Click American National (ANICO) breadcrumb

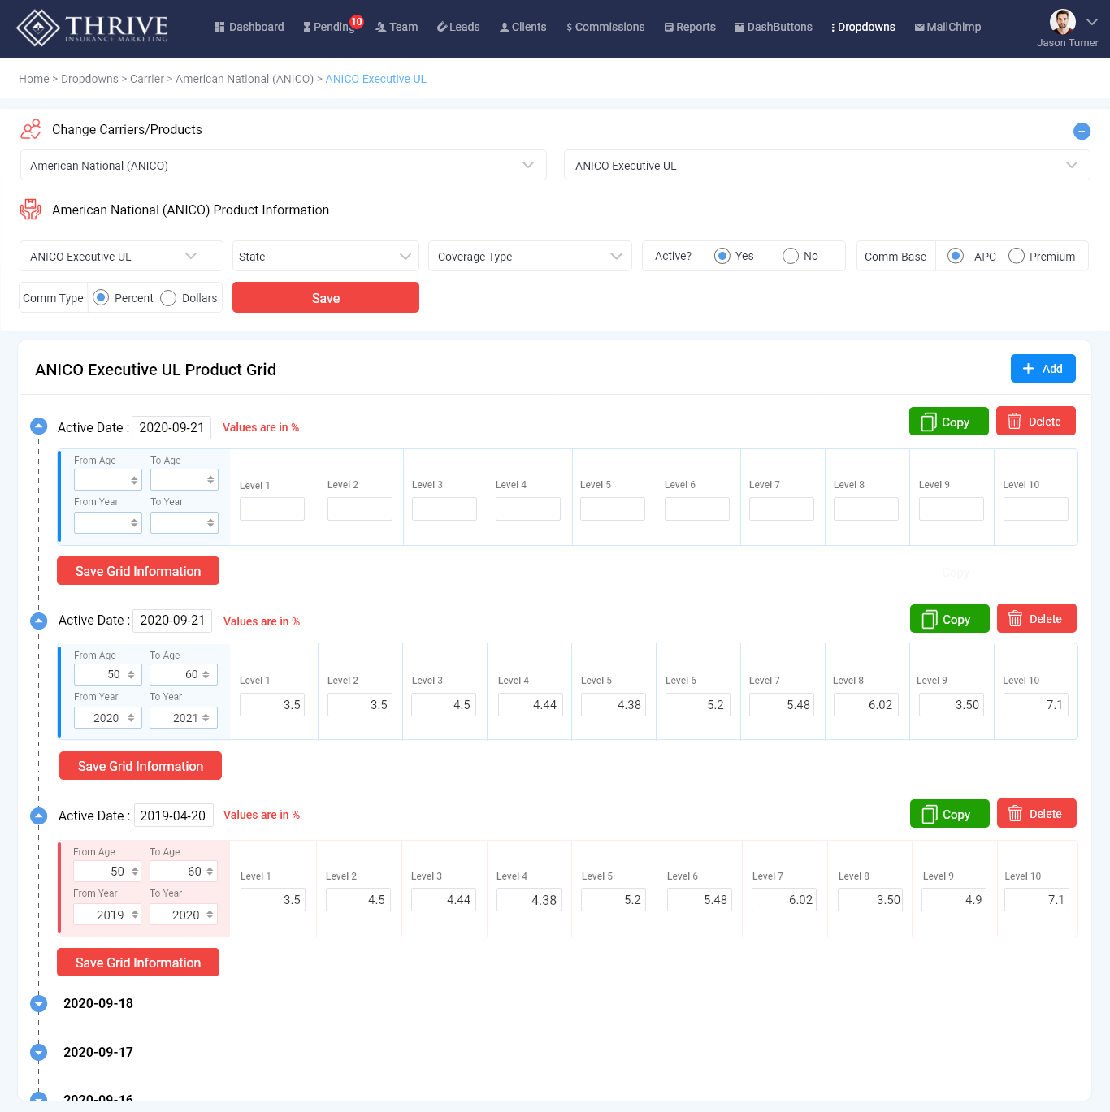[245, 79]
